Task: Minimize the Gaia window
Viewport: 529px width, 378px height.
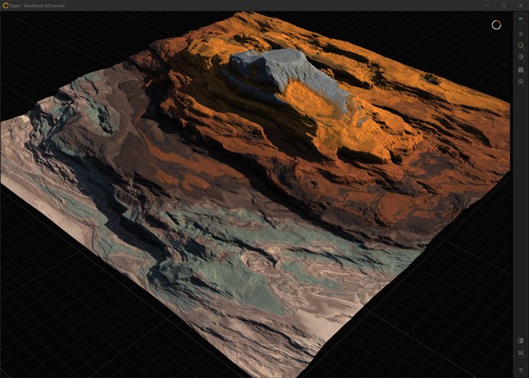Action: point(485,5)
